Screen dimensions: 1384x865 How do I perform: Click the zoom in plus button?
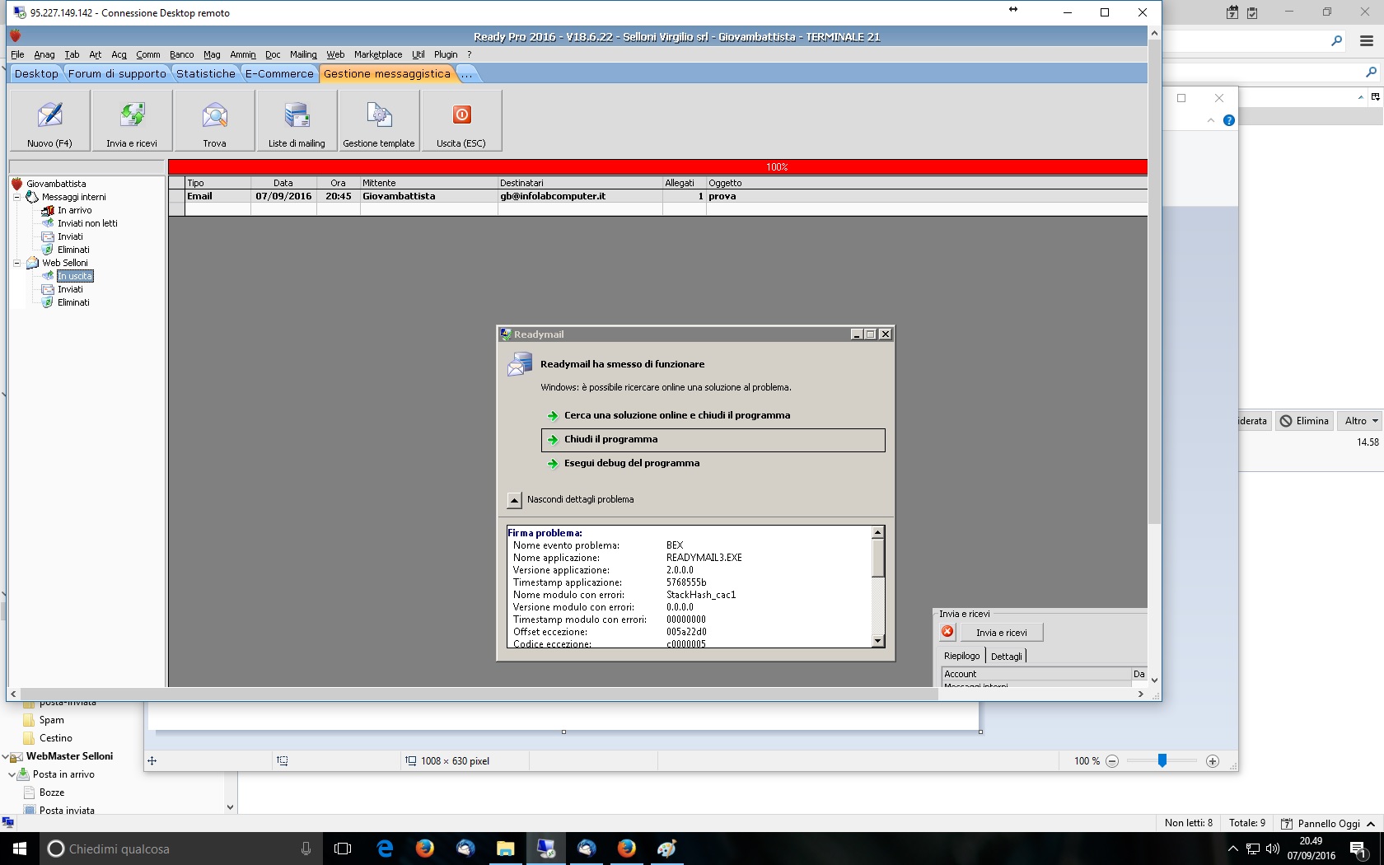click(1213, 761)
